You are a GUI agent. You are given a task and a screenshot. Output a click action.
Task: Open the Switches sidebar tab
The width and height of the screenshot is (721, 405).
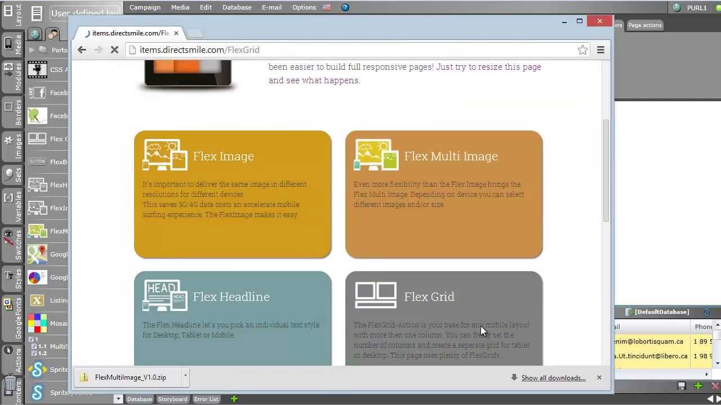[12, 245]
